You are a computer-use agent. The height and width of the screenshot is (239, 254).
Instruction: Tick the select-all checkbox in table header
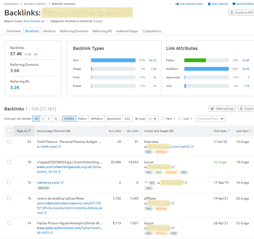pos(9,131)
